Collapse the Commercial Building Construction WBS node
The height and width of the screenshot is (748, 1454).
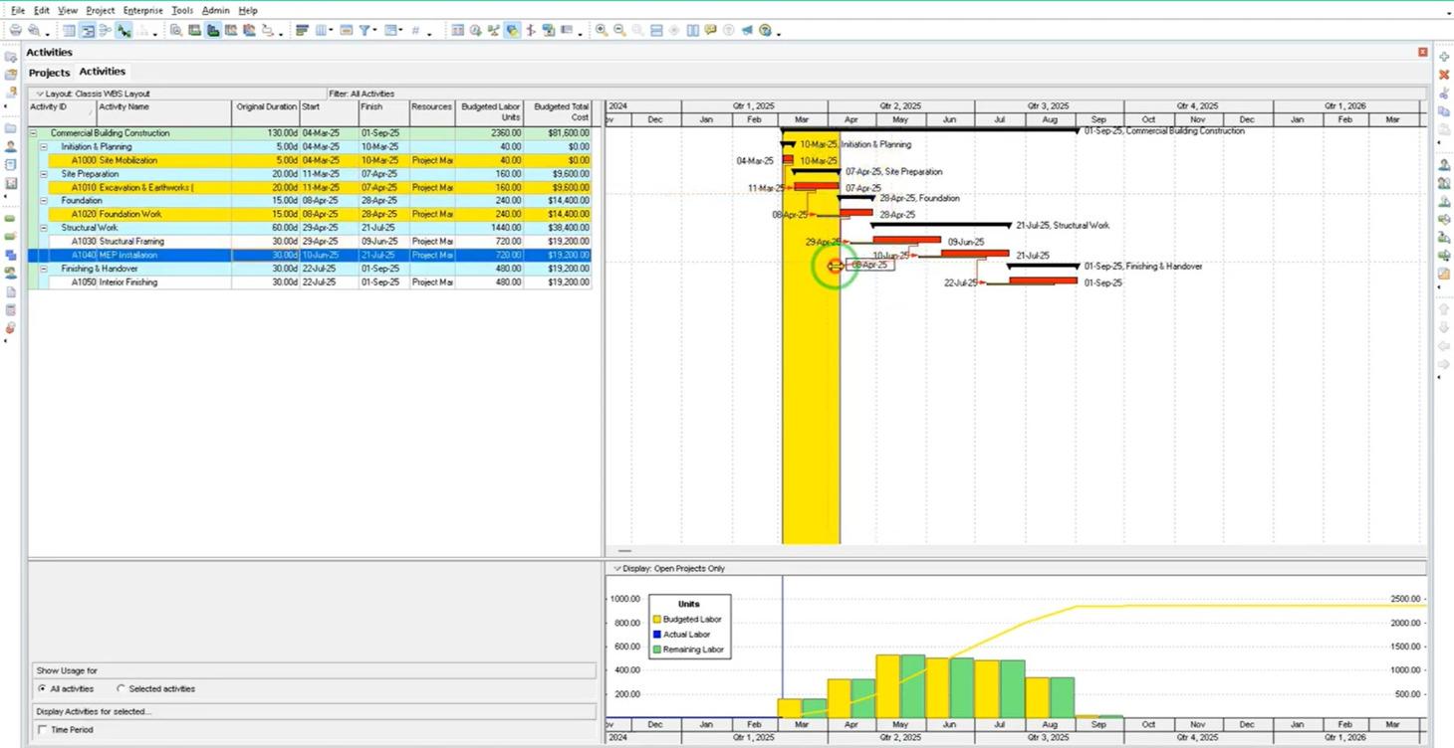(x=33, y=133)
